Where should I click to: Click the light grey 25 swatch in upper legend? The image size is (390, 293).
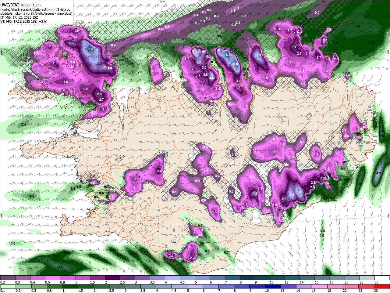click(367, 278)
